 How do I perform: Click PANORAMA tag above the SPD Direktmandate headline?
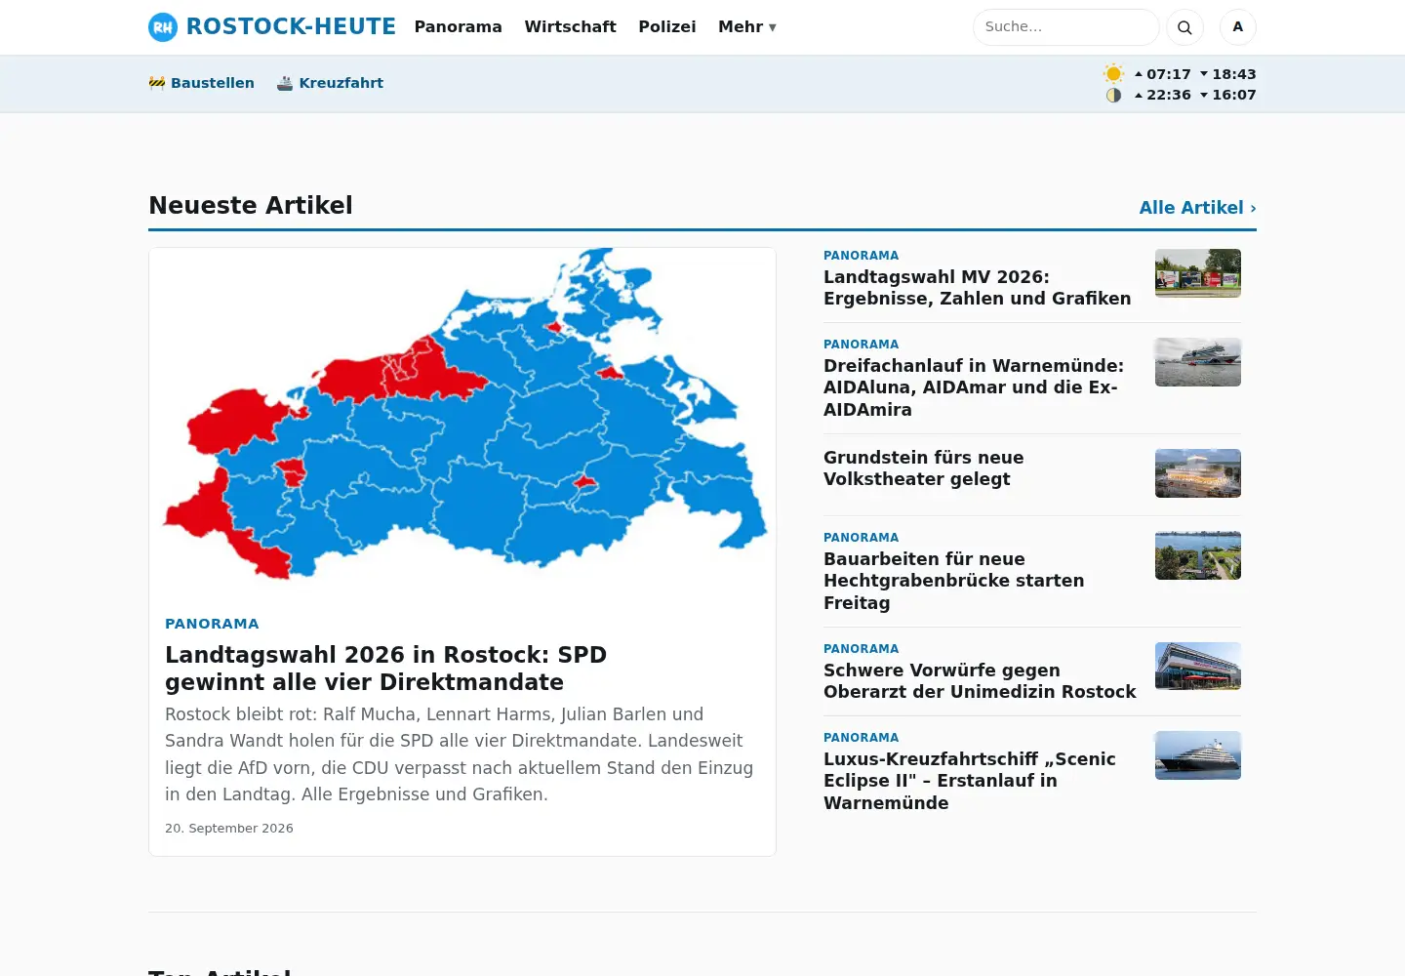(212, 624)
